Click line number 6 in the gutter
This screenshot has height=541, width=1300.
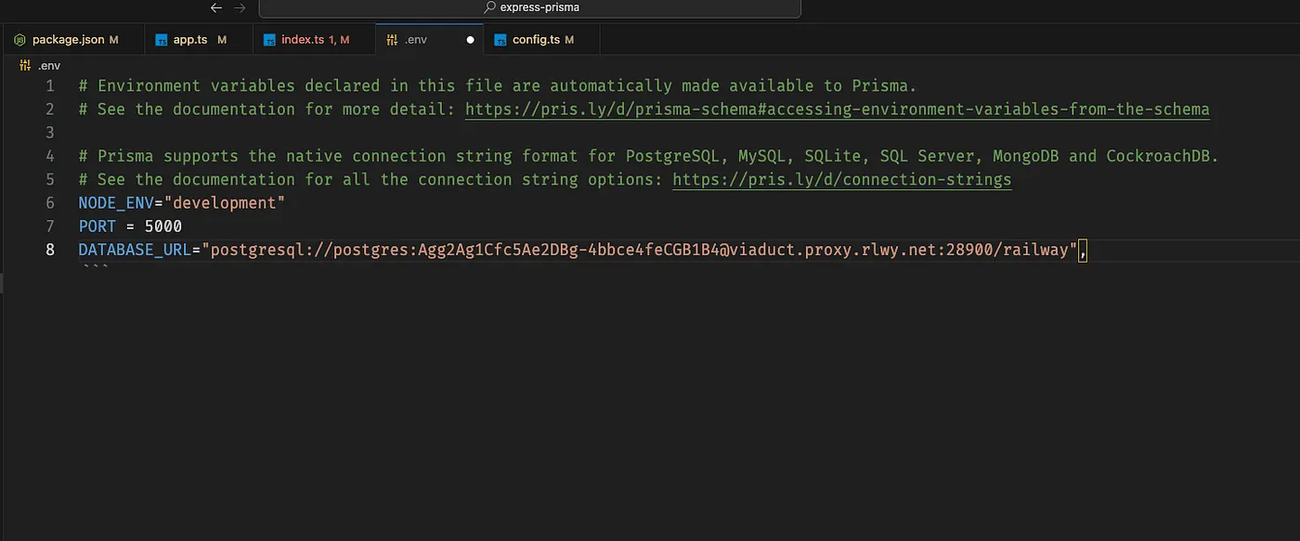point(50,202)
